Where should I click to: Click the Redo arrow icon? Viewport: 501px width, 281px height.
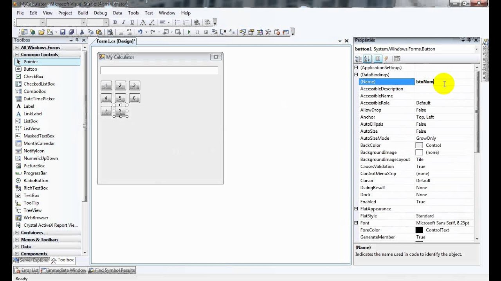153,32
